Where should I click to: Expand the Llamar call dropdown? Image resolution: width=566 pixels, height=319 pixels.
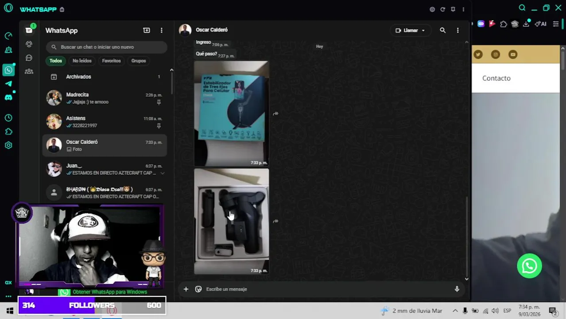(423, 31)
